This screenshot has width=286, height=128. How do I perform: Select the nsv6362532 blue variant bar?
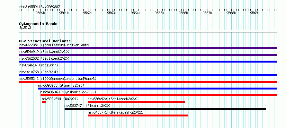(148, 62)
